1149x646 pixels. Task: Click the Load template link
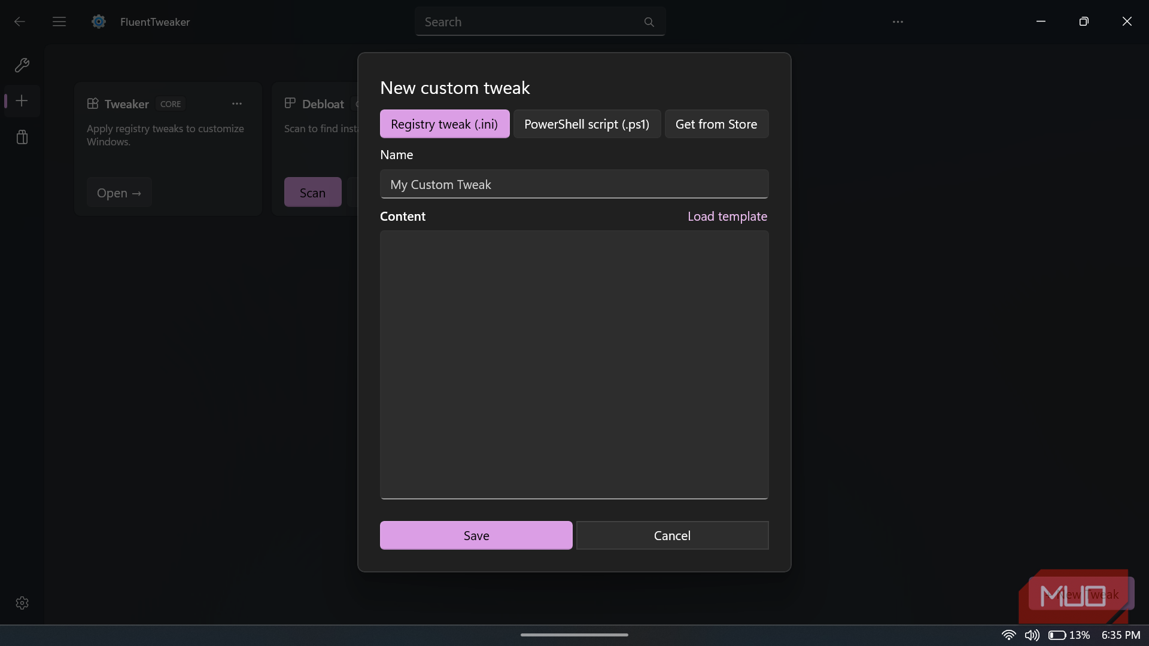(727, 217)
